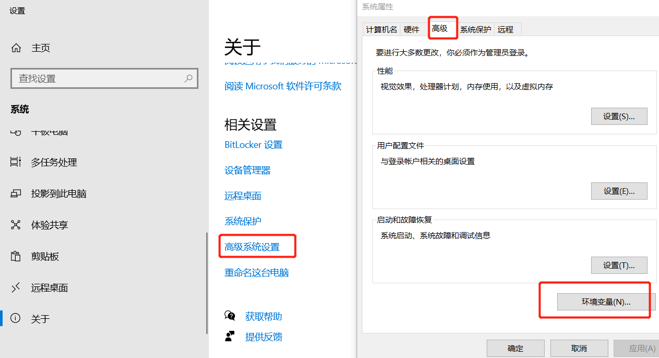This screenshot has width=659, height=358.
Task: Click the 查找设置 search field
Action: coord(104,78)
